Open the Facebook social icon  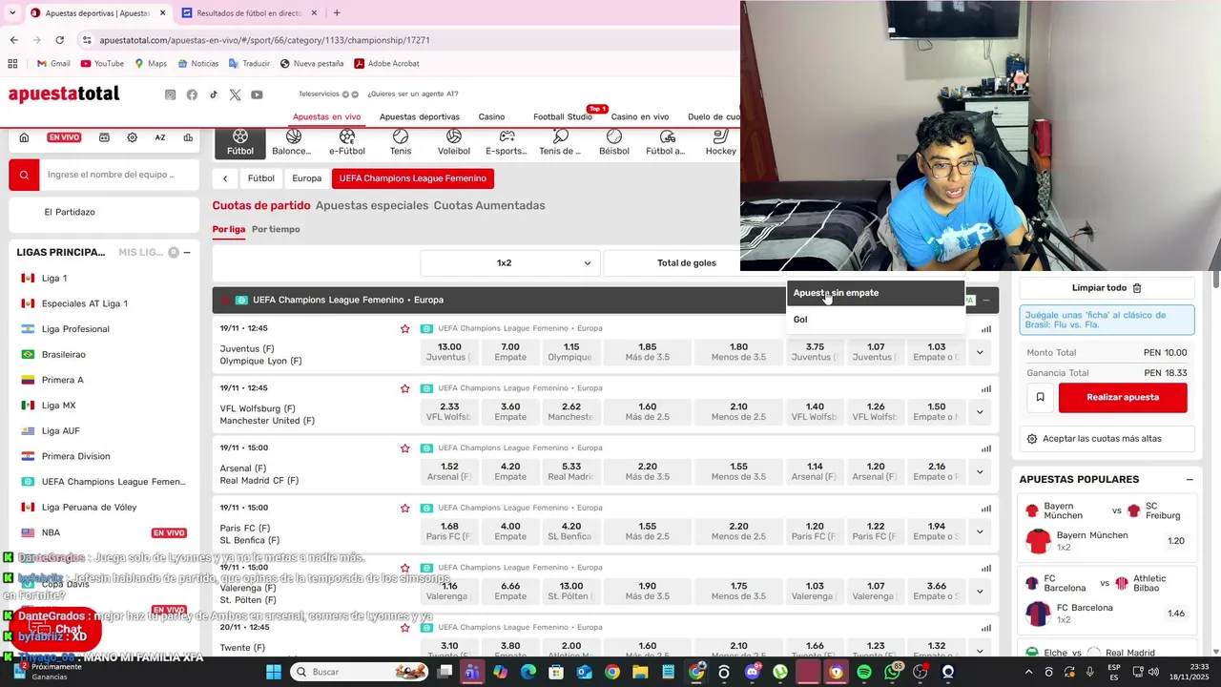(x=192, y=94)
